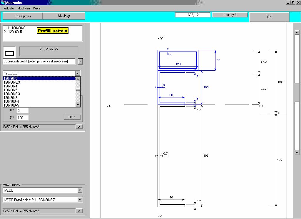Viewport: 301px width, 219px height.
Task: Click the large OK button in toolbar
Action: [269, 17]
